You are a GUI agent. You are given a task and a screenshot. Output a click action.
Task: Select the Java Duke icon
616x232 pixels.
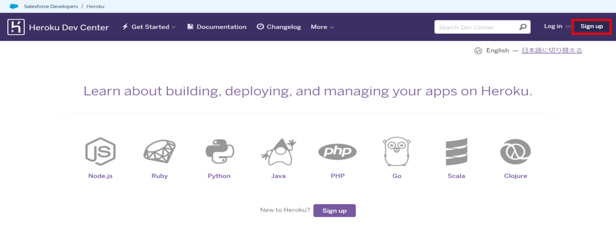pyautogui.click(x=279, y=152)
